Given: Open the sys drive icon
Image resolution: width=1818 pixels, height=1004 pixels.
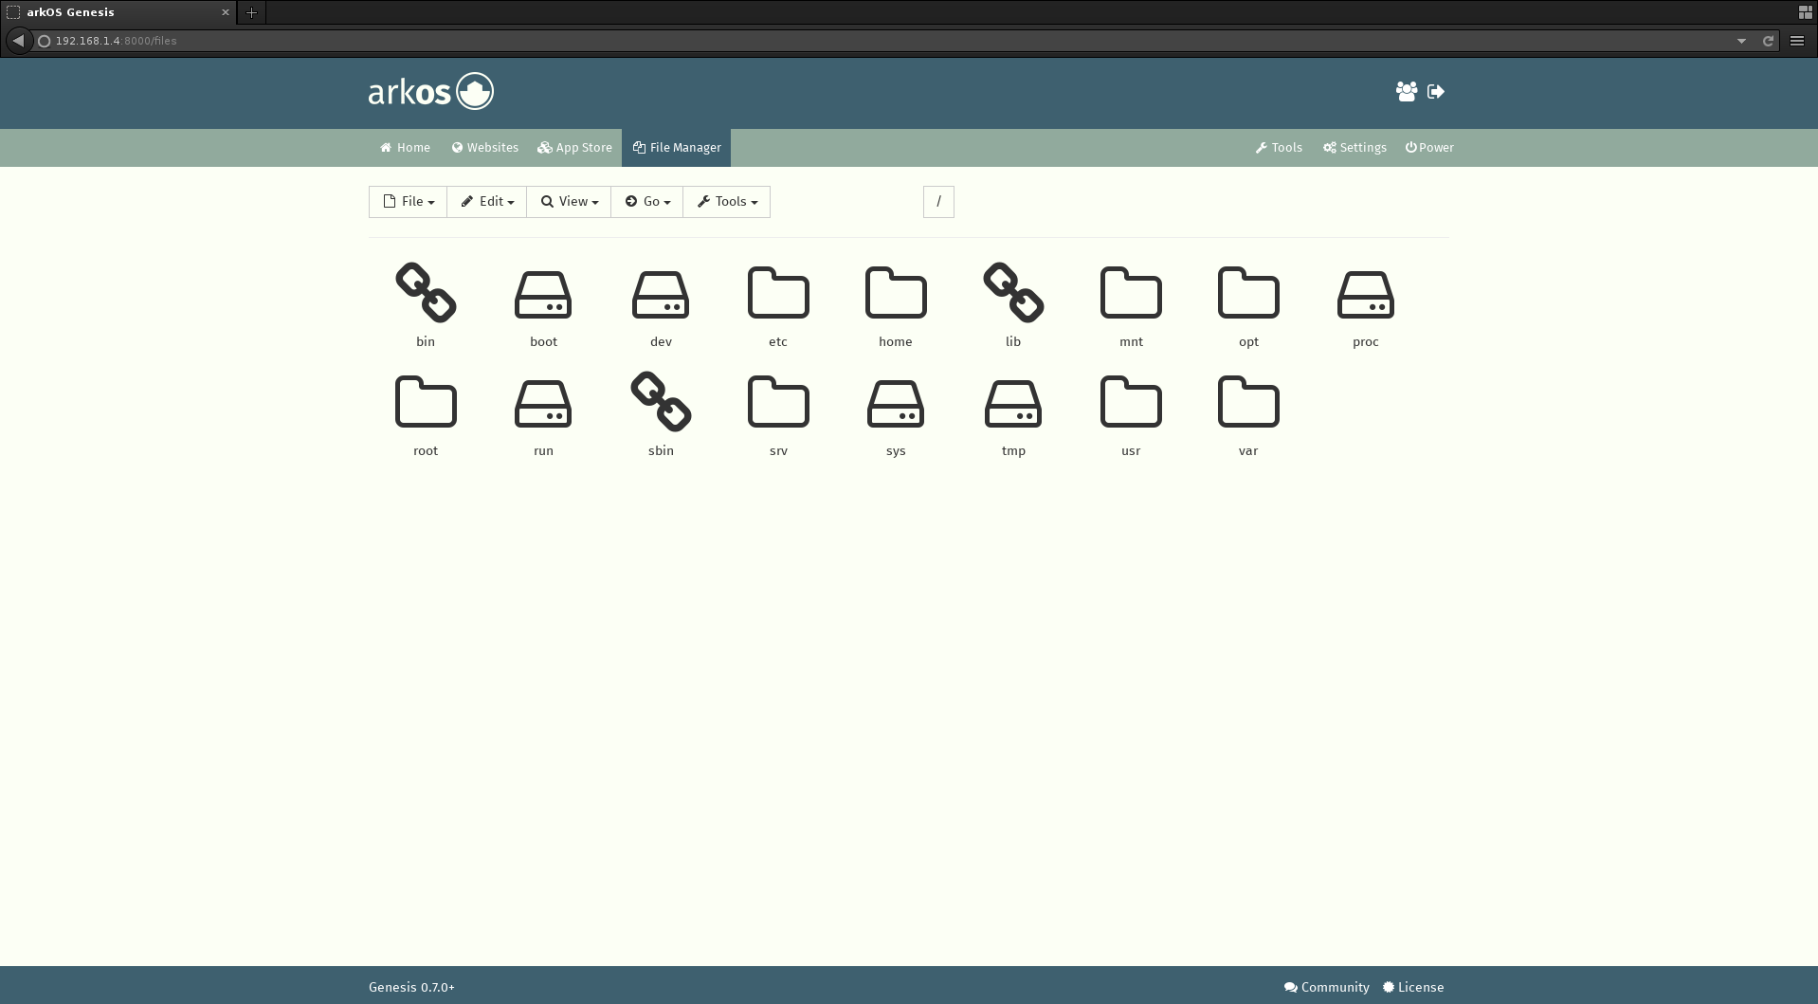Looking at the screenshot, I should pos(896,404).
